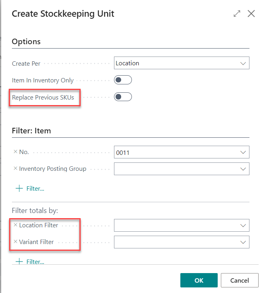Expand the Location Filter dropdown arrow
The image size is (259, 293).
243,225
